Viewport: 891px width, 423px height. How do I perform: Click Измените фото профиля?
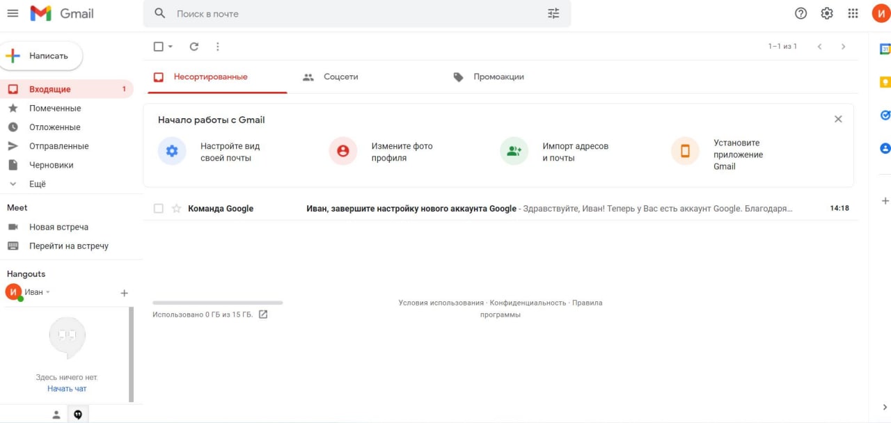(x=402, y=152)
